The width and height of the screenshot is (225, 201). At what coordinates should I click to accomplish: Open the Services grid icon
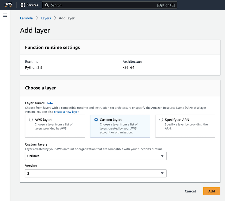[23, 5]
